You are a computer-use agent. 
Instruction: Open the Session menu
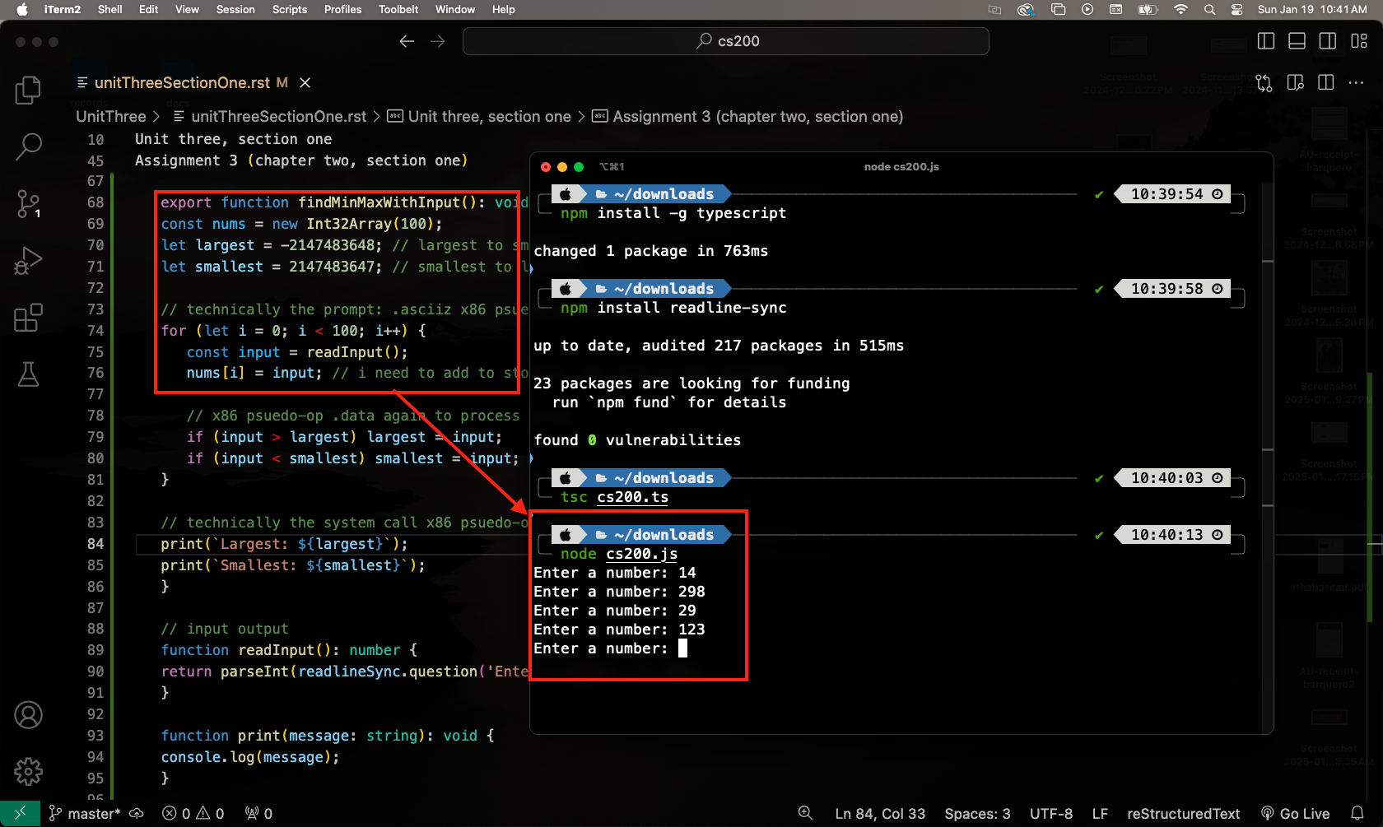coord(235,9)
